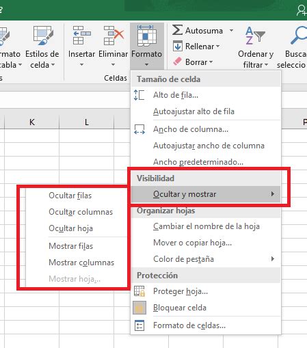Toggle Bloquear celda menu entry
This screenshot has height=348, width=307.
pos(206,308)
